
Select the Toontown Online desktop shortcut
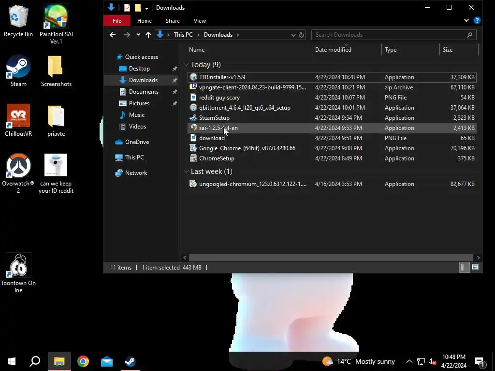(x=18, y=273)
